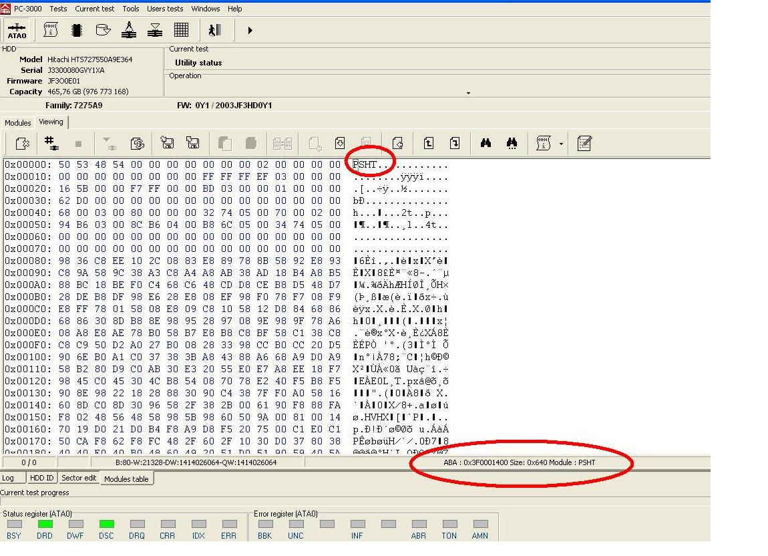The width and height of the screenshot is (768, 556).
Task: Open the Tests menu
Action: [x=58, y=9]
